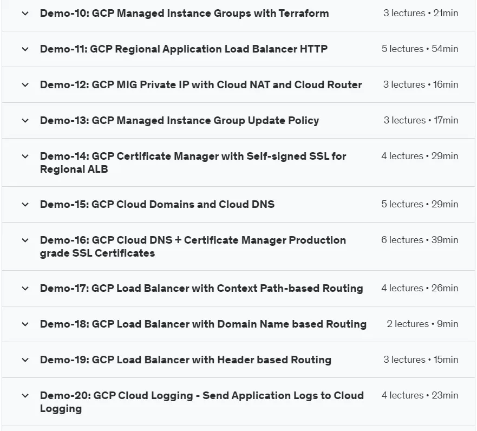Click '4 lectures • 23min' for Demo-20
This screenshot has height=431, width=477.
(x=420, y=395)
